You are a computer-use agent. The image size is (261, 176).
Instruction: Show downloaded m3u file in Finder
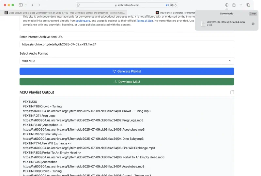pos(253,24)
